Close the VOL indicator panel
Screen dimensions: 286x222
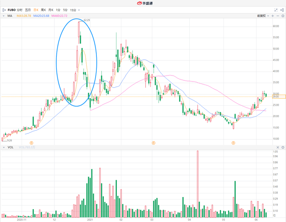point(278,147)
